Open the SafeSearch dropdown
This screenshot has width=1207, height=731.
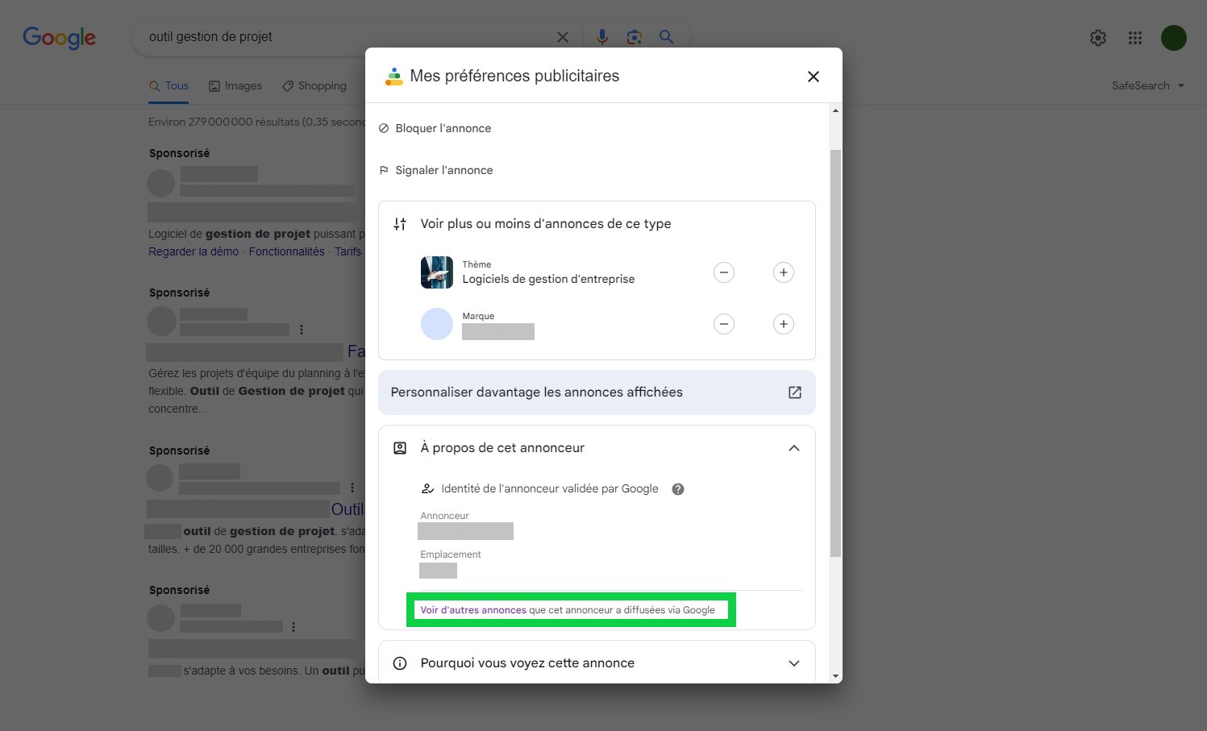click(x=1147, y=85)
